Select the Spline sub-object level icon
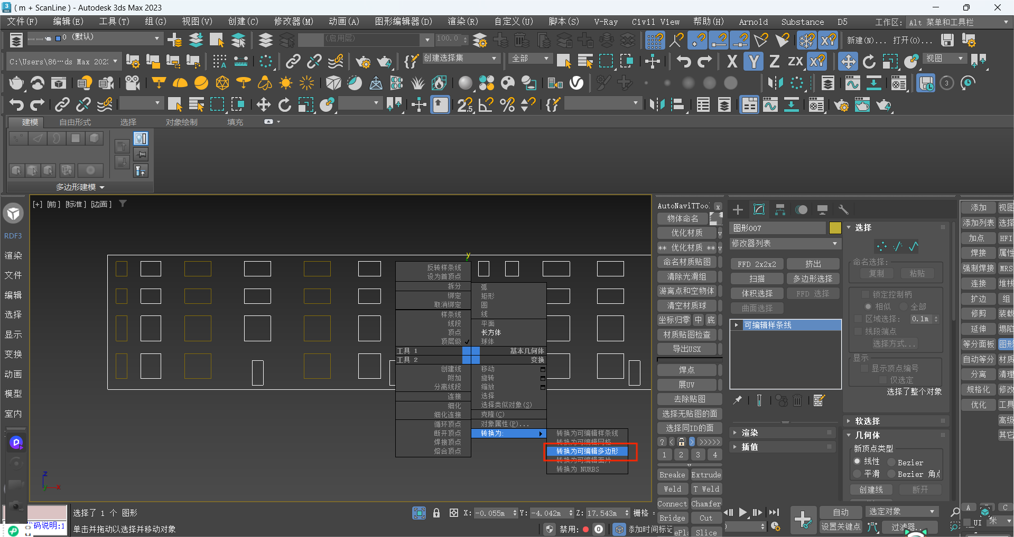Image resolution: width=1014 pixels, height=537 pixels. point(914,246)
